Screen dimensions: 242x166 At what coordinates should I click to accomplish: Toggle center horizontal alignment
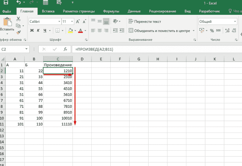tap(100, 31)
